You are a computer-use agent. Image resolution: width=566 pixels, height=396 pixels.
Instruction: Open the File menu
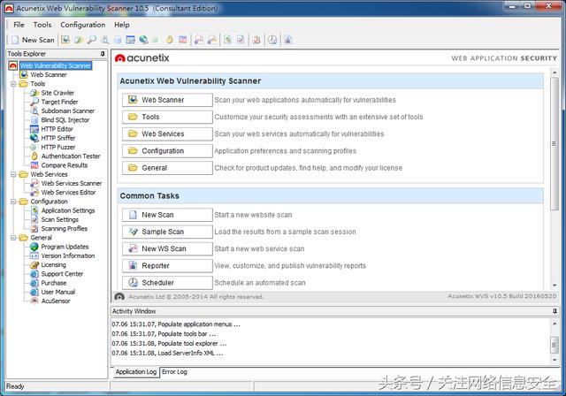pos(19,25)
